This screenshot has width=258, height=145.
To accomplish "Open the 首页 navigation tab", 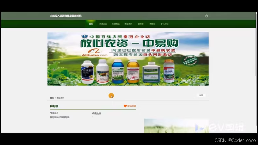I will (91, 24).
